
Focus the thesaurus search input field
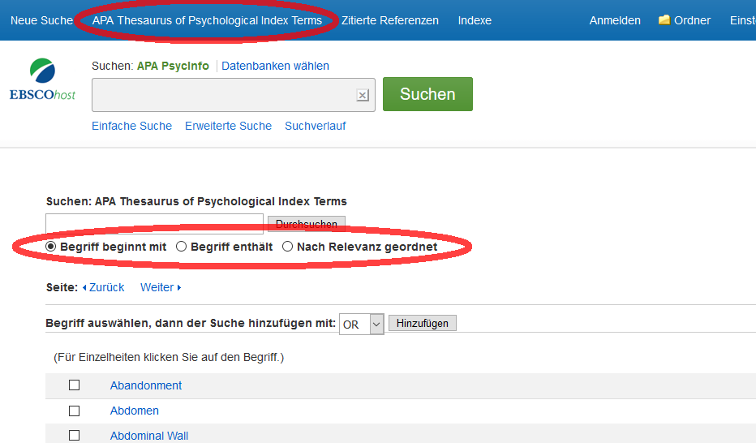click(154, 224)
